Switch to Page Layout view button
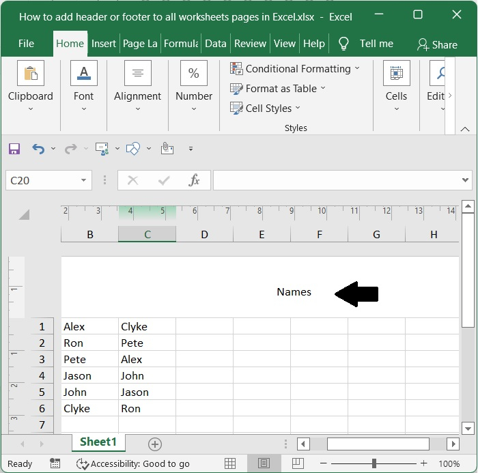The height and width of the screenshot is (473, 478). click(264, 463)
